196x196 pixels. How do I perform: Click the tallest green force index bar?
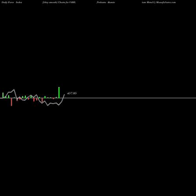(x=59, y=93)
